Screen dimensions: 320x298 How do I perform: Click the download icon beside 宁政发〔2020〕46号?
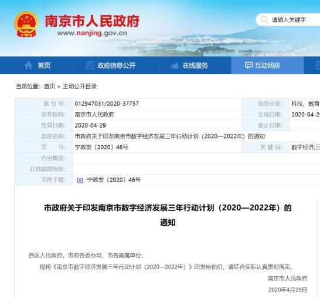pos(80,180)
